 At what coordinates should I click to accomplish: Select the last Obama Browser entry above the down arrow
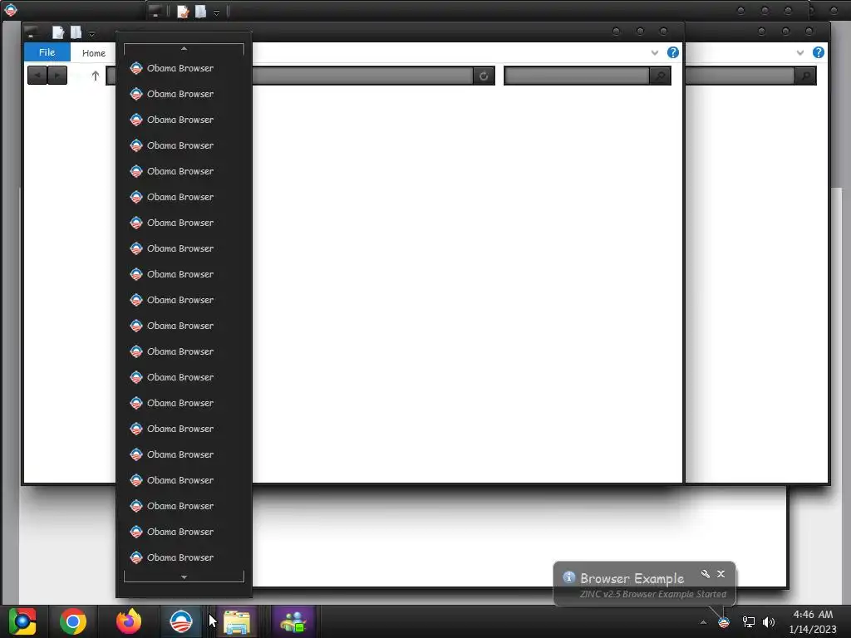tap(184, 557)
